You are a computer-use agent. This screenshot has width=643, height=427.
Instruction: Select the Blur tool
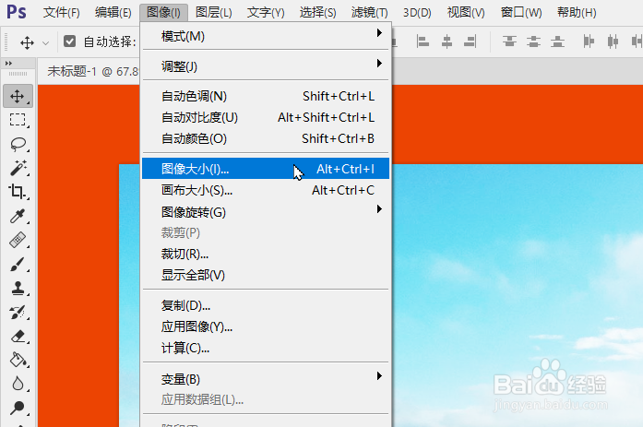(x=18, y=384)
